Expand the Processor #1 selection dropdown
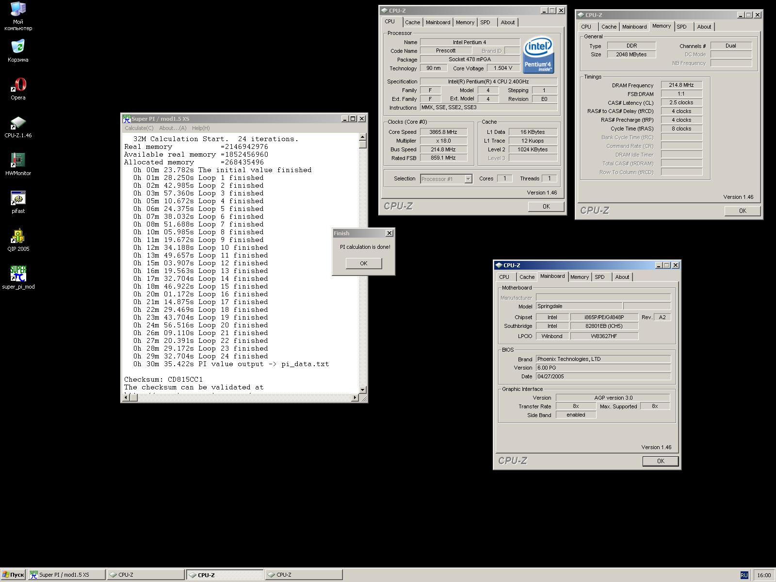776x582 pixels. click(x=468, y=179)
